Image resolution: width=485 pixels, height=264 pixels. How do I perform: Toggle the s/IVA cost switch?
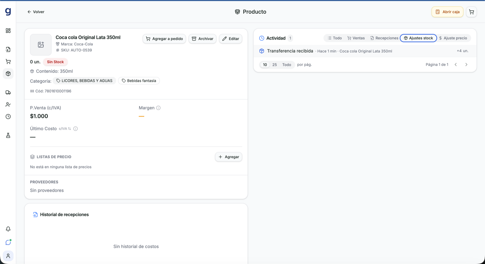[65, 129]
